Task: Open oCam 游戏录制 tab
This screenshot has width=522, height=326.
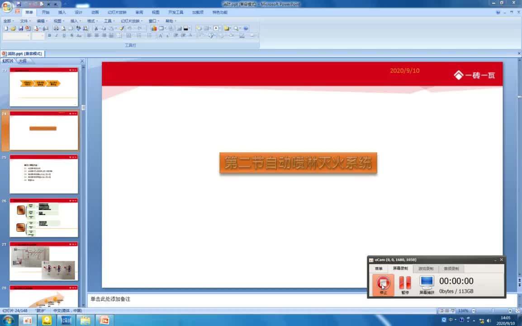Action: [x=426, y=268]
